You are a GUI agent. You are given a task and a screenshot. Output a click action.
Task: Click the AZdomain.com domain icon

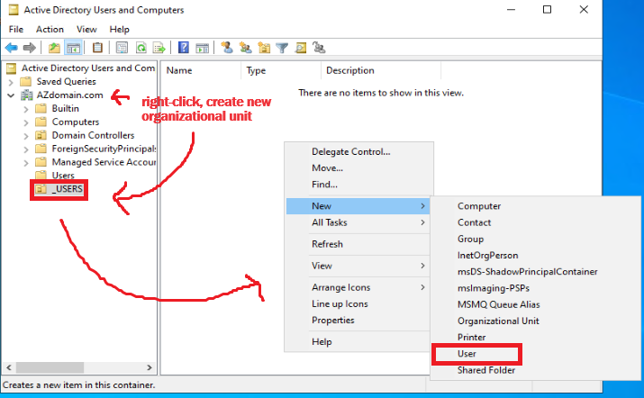click(27, 95)
